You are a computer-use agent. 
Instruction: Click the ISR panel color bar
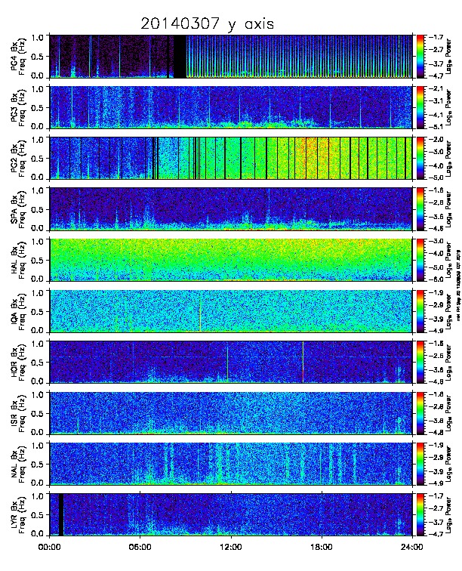coord(420,413)
